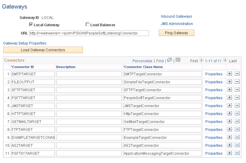Delete the AS2TARGET connector row
246x163 pixels.
coord(237,145)
